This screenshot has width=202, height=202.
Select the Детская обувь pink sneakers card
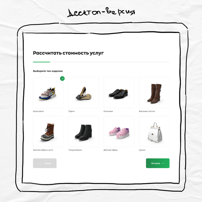[119, 131]
